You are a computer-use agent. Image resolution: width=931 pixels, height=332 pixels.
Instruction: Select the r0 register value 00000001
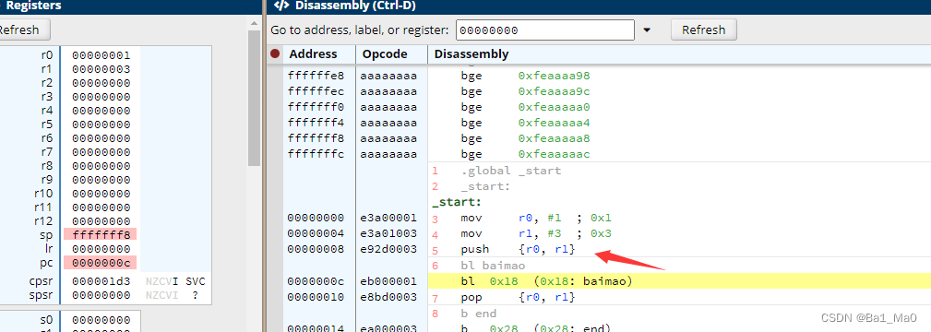pyautogui.click(x=101, y=55)
